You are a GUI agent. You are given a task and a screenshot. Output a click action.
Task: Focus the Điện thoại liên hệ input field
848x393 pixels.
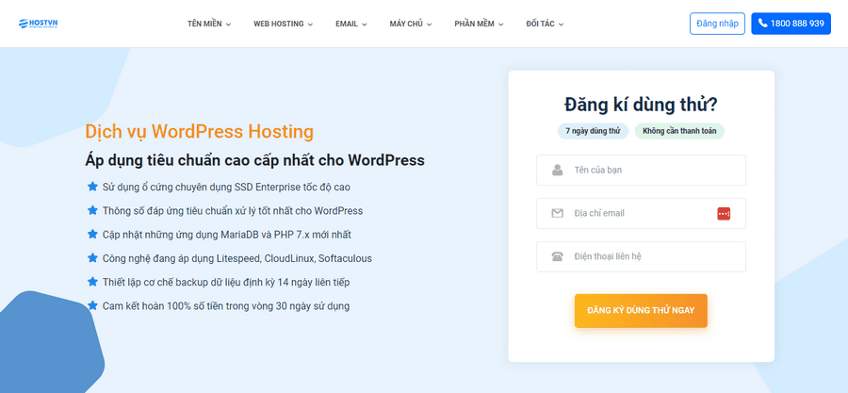point(641,256)
